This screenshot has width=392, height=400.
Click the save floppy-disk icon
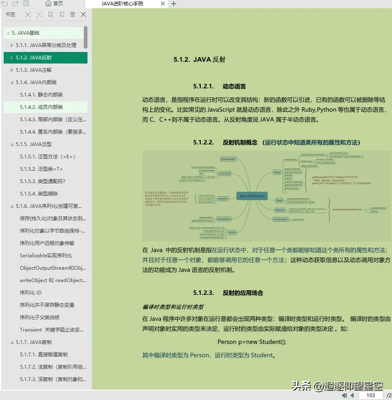tap(26, 3)
